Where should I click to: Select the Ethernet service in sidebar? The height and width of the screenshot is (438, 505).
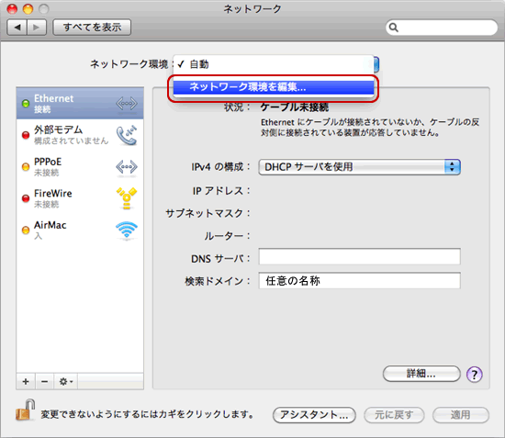click(x=80, y=104)
